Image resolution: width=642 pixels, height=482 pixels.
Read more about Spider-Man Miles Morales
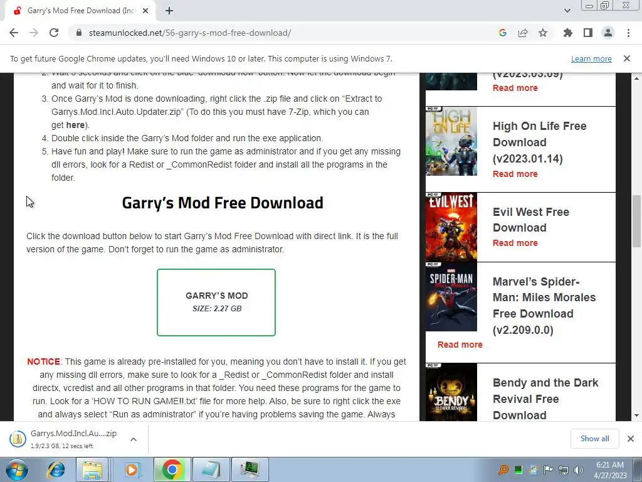coord(460,345)
